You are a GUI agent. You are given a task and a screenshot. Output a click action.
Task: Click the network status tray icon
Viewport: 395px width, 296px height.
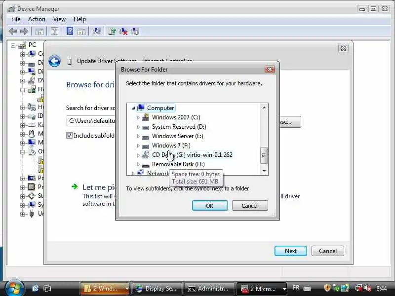(x=358, y=288)
